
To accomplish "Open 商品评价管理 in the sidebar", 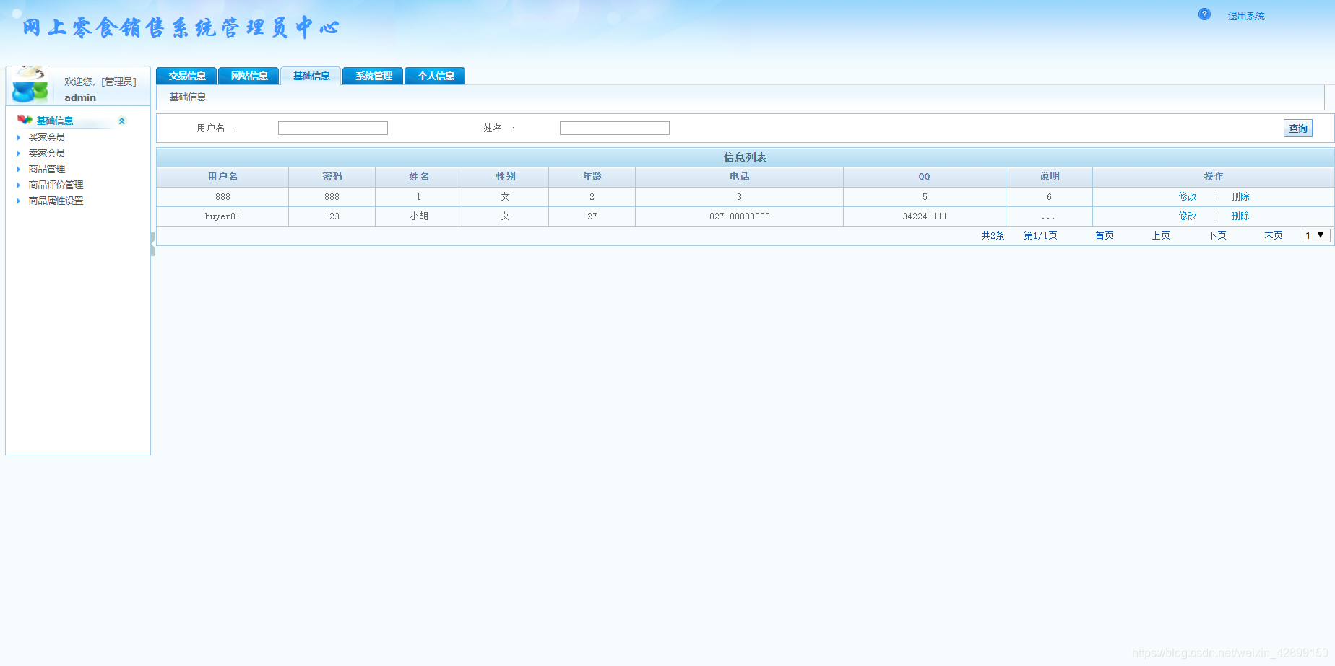I will tap(56, 185).
